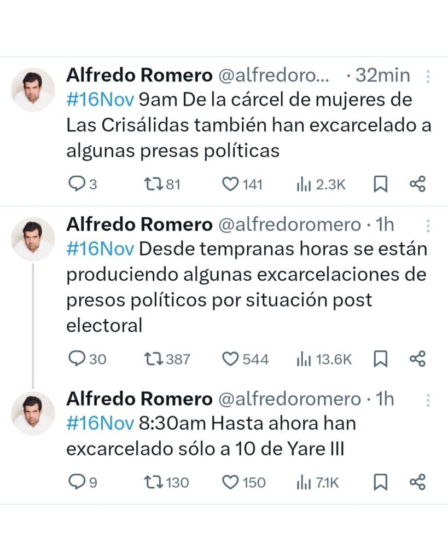Open Alfredo Romero's avatar on the top tweet

pos(33,89)
